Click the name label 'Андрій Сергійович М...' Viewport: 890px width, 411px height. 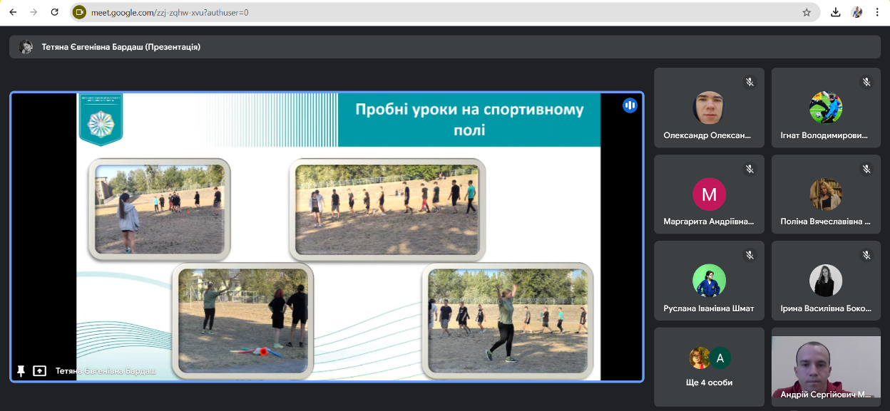tap(826, 394)
